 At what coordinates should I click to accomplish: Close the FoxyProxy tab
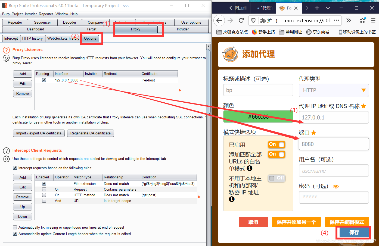click(296, 8)
